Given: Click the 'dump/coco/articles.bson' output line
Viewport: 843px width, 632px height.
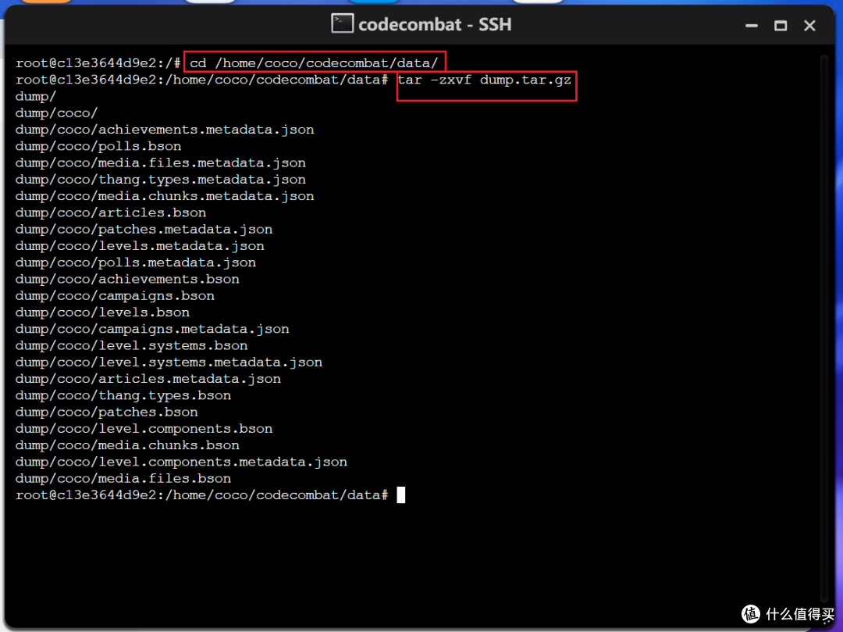Looking at the screenshot, I should tap(111, 212).
